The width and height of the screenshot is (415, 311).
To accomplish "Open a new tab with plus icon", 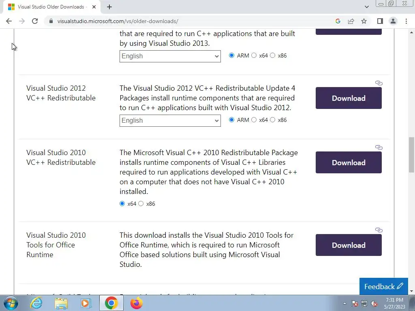I will [109, 7].
